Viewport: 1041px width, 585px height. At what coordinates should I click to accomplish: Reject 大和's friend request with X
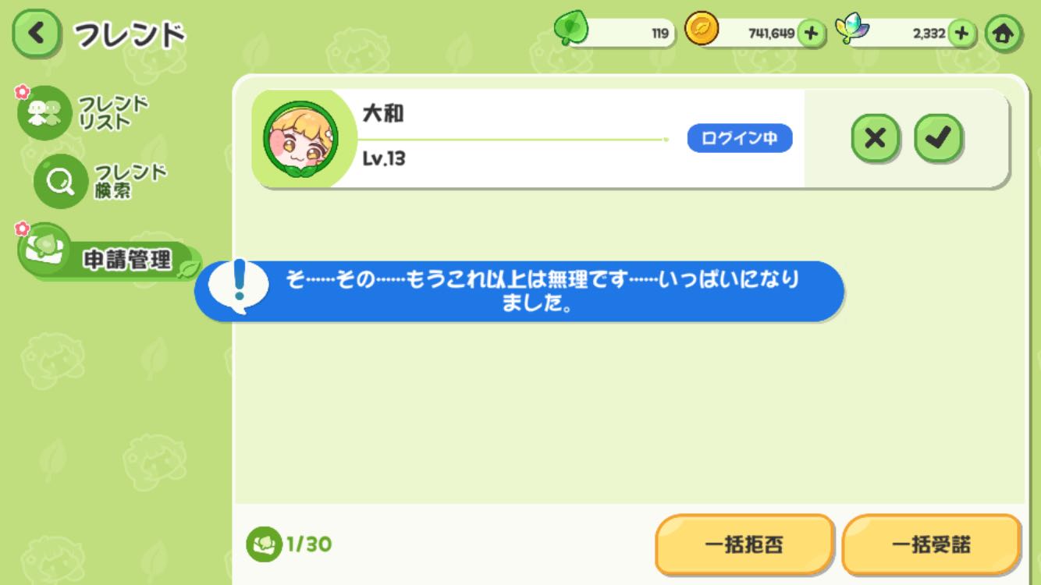875,139
